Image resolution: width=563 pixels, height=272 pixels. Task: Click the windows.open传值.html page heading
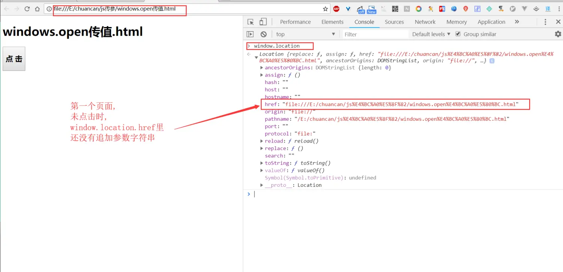pos(73,32)
